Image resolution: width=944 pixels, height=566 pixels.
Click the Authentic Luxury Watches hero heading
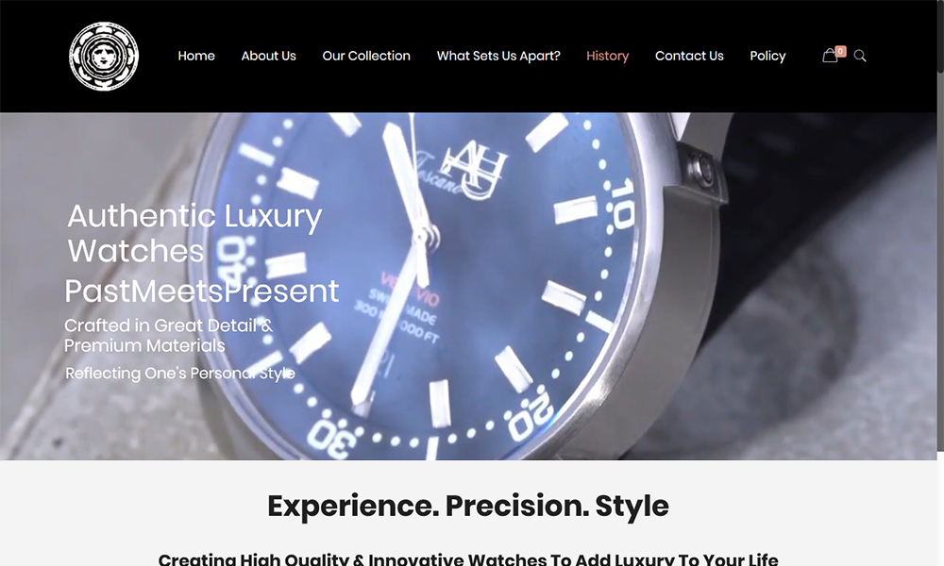tap(194, 233)
